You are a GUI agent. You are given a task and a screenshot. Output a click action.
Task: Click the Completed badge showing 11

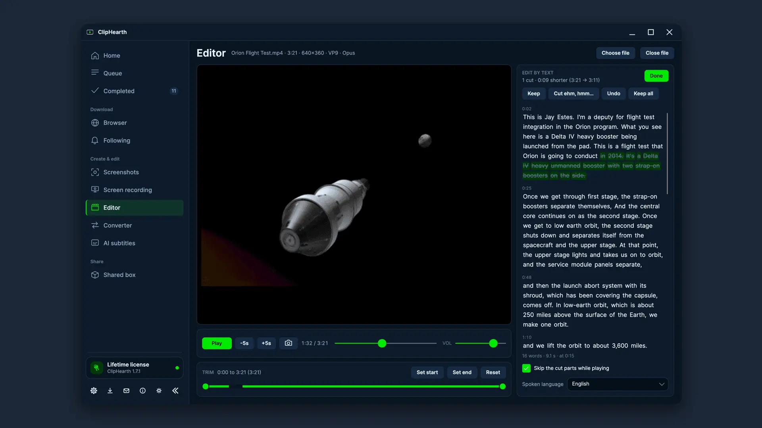[x=174, y=91]
